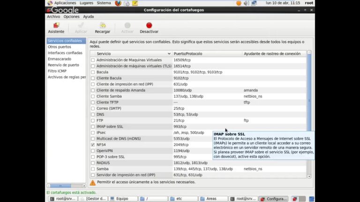Open the Sistema panel menu
The image size is (360, 202).
104,3
